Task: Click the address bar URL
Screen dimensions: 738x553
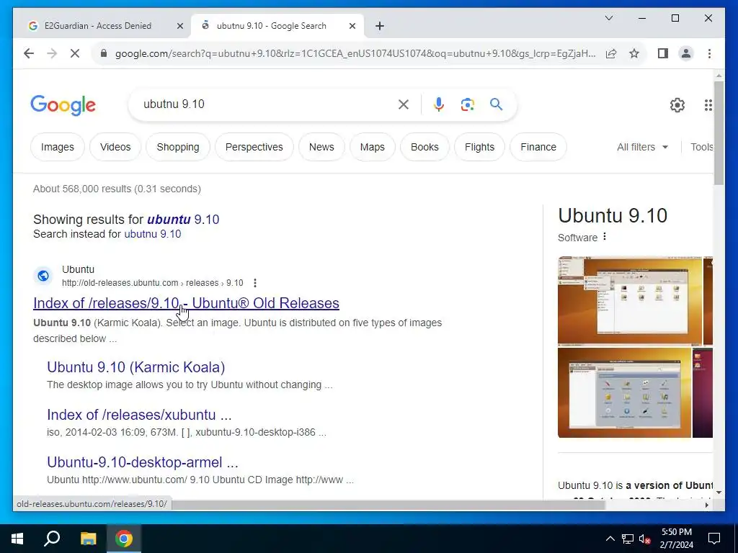Action: click(x=355, y=53)
